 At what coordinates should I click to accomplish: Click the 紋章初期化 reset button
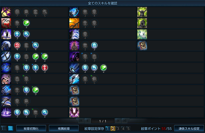point(31,129)
